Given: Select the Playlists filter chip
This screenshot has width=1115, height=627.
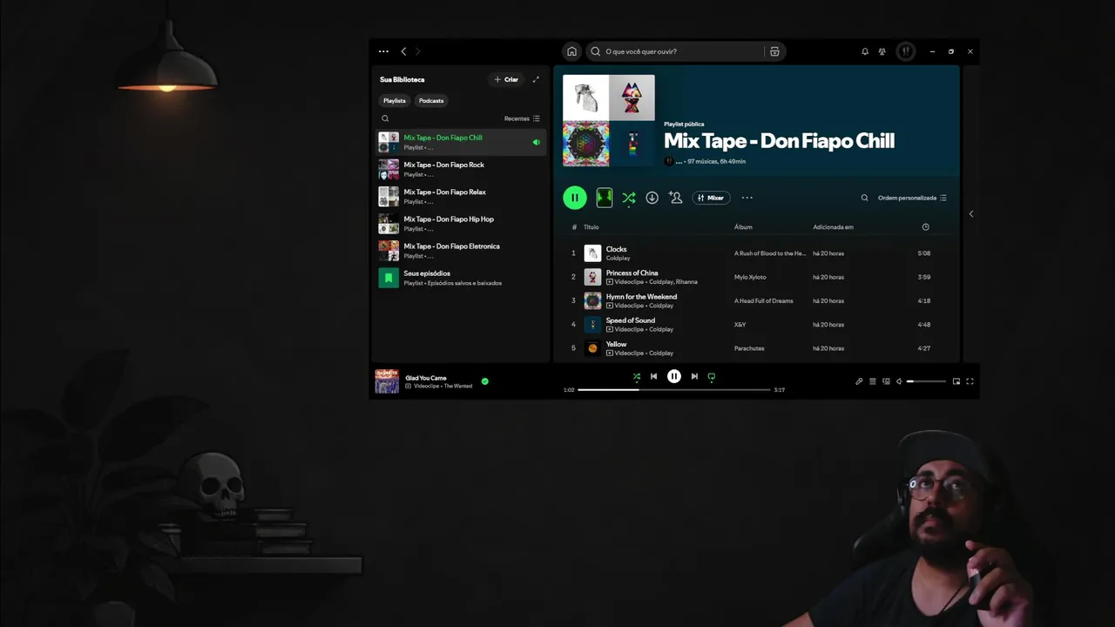Looking at the screenshot, I should (x=395, y=100).
